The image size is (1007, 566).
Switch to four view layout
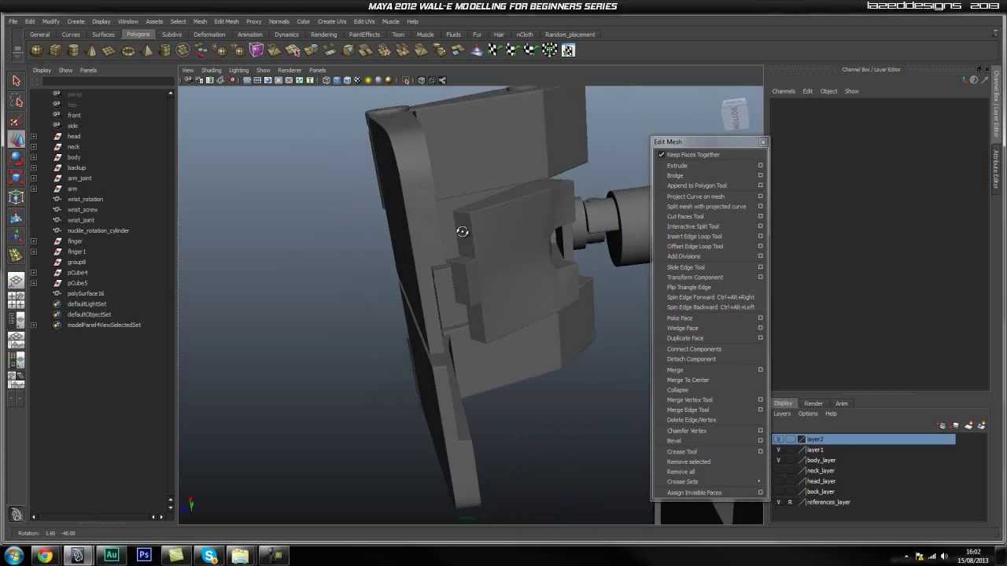tap(17, 301)
